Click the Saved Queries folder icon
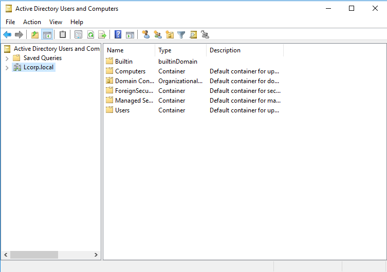The image size is (387, 272). (16, 58)
